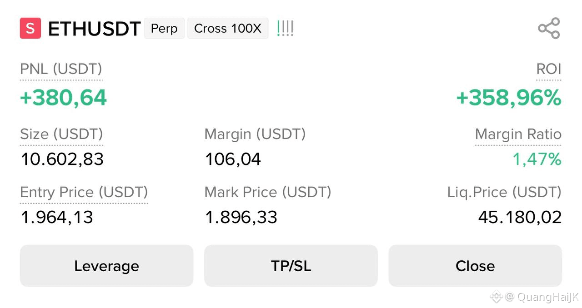The width and height of the screenshot is (582, 308).
Task: Close the ETHUSDT position
Action: coord(475,266)
